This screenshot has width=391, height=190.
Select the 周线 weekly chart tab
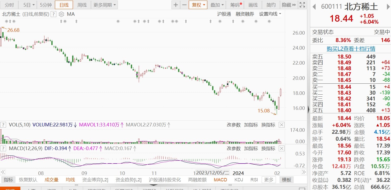(x=82, y=5)
